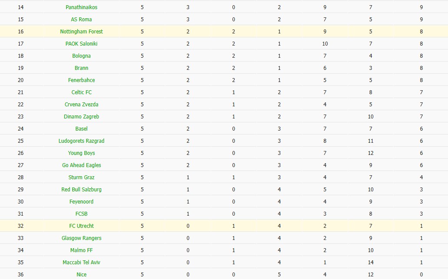Select the Feyenoord team link
Screen dimensions: 448x279
coord(81,202)
